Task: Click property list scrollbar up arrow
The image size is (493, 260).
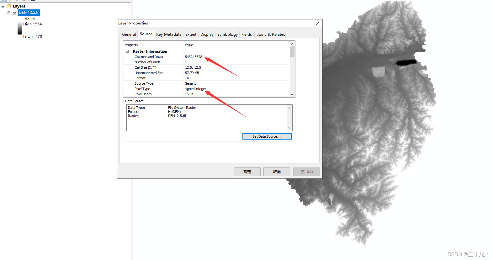Action: (x=292, y=44)
